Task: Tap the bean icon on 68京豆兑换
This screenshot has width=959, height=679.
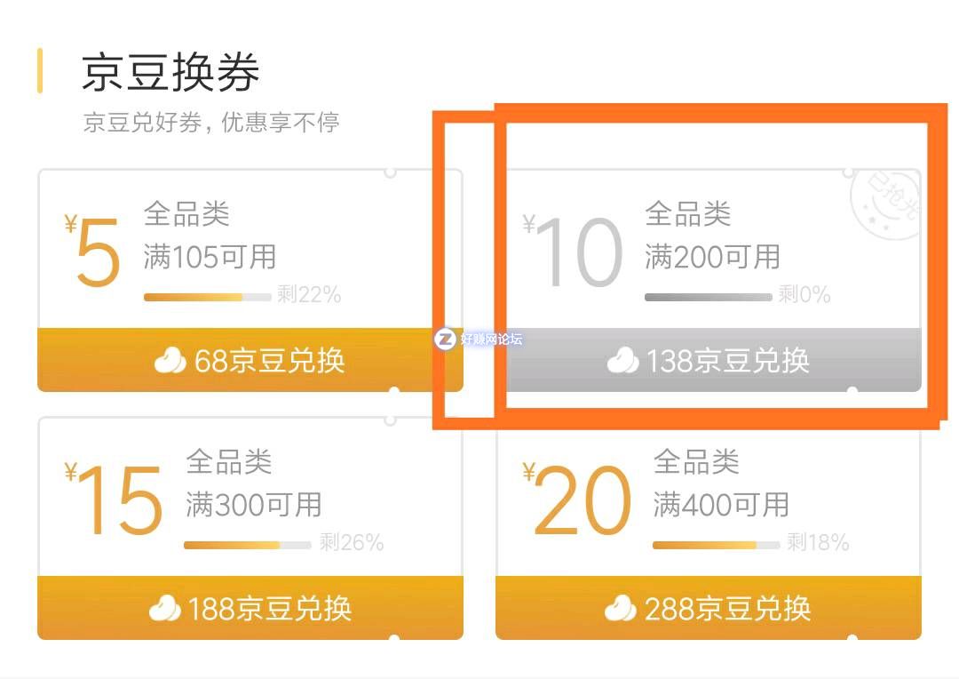Action: coord(170,361)
